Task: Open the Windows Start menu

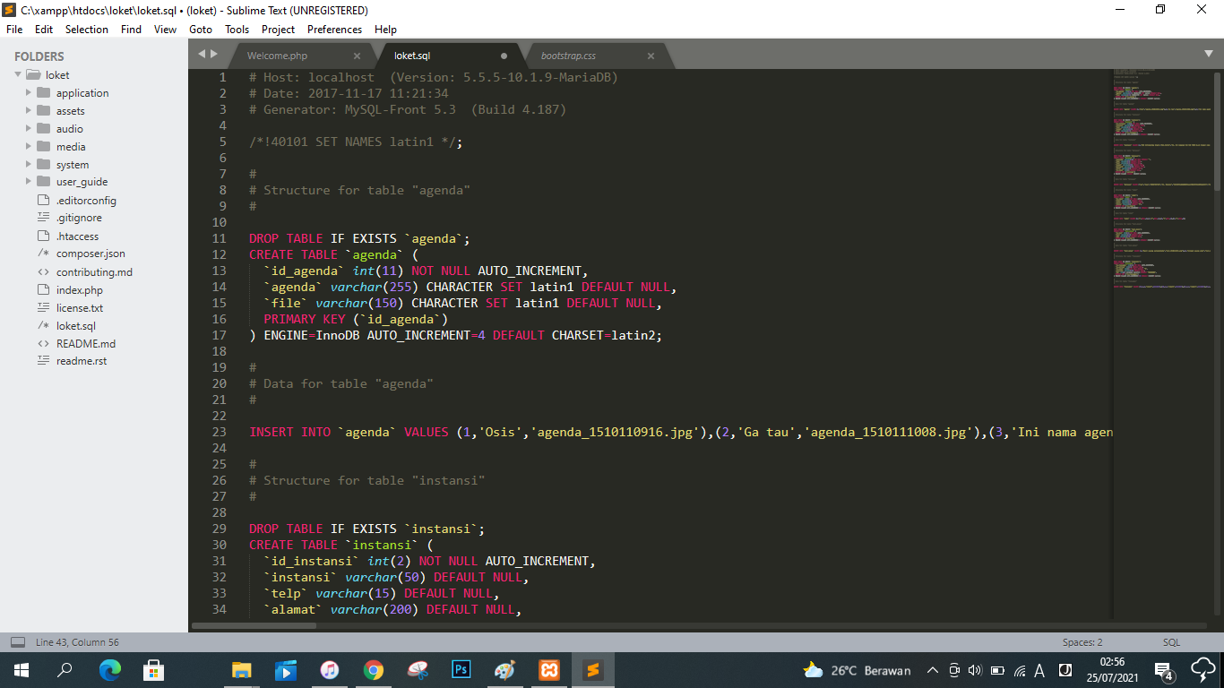Action: (x=22, y=670)
